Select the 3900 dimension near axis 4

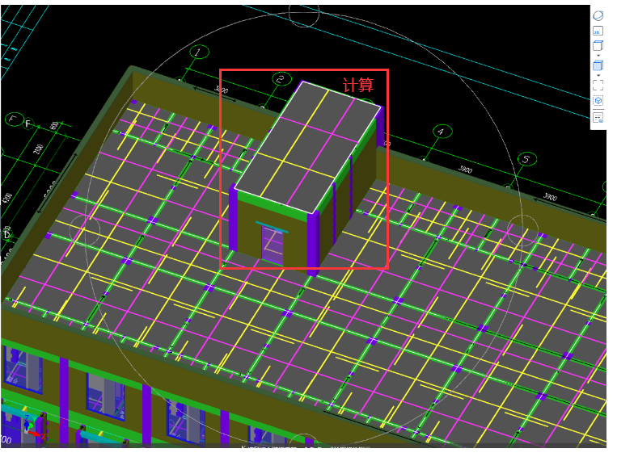tap(465, 169)
